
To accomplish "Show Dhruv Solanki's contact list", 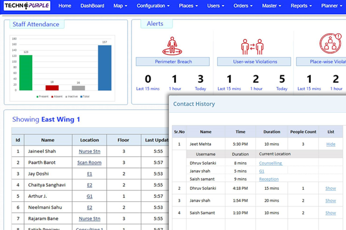I will [x=330, y=189].
